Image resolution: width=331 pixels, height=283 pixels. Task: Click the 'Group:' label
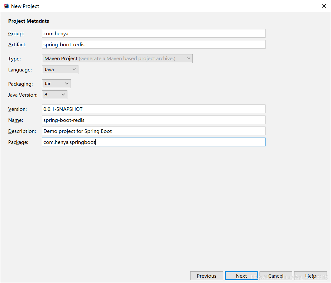(x=16, y=34)
